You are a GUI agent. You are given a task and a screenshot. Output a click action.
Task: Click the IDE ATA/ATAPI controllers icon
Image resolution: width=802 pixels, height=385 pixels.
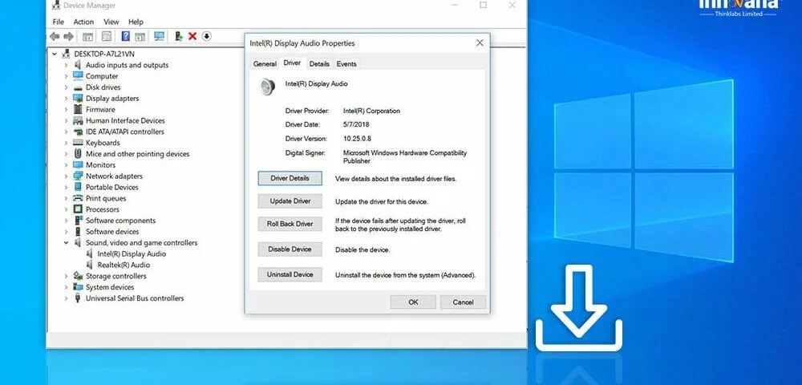[x=78, y=132]
